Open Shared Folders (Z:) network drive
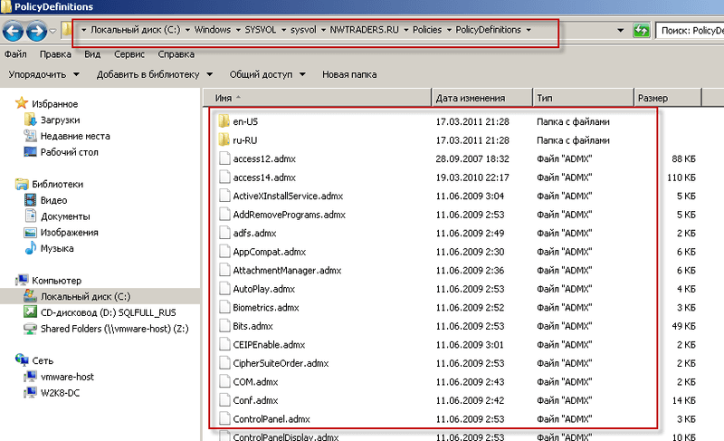 [115, 329]
